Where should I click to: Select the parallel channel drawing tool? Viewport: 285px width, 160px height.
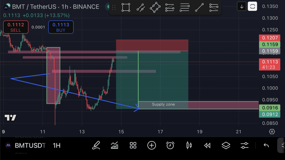point(141,8)
